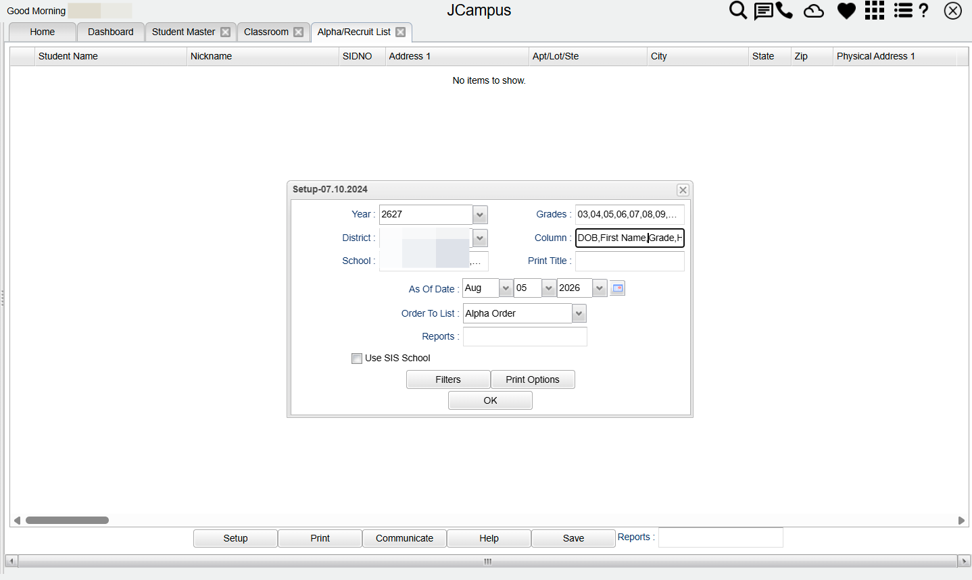Switch to the Student Master tab
This screenshot has height=580, width=972.
pos(183,32)
